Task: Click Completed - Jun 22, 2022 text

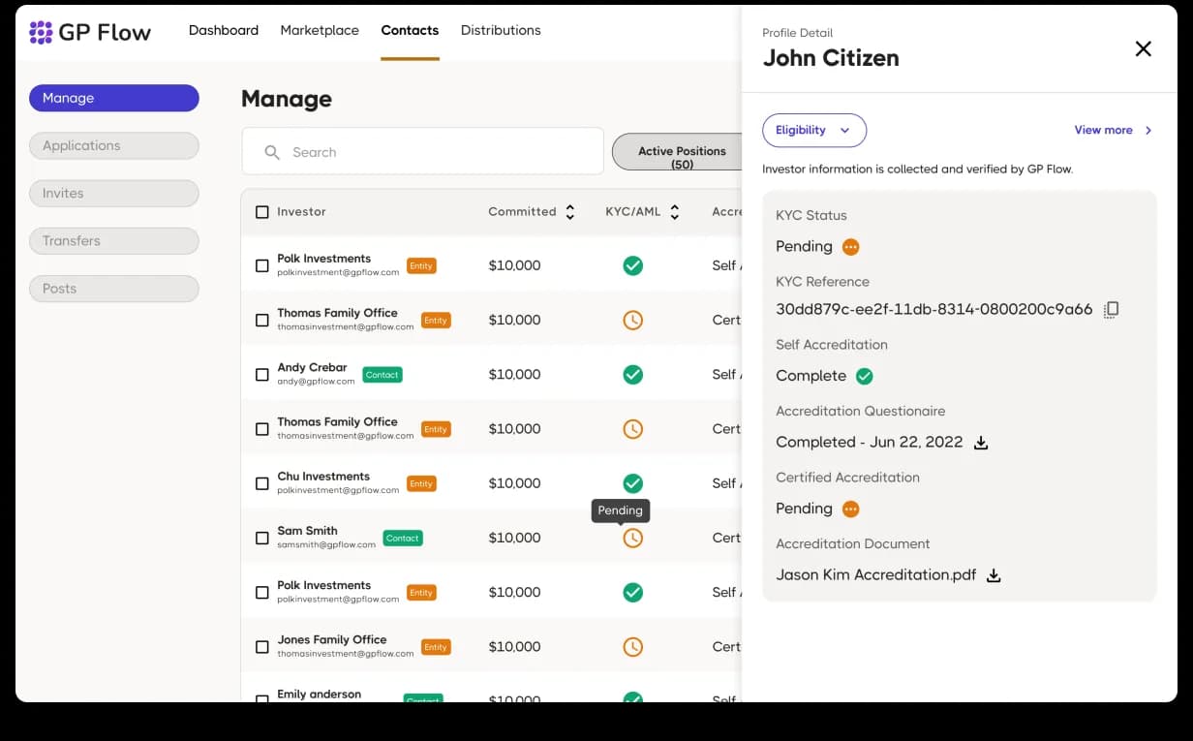Action: pyautogui.click(x=870, y=443)
